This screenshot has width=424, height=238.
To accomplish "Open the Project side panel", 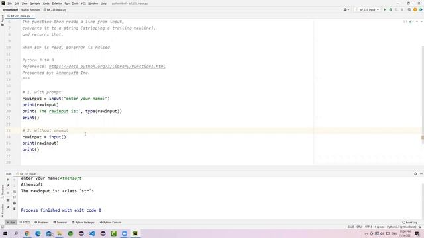I will (x=3, y=20).
